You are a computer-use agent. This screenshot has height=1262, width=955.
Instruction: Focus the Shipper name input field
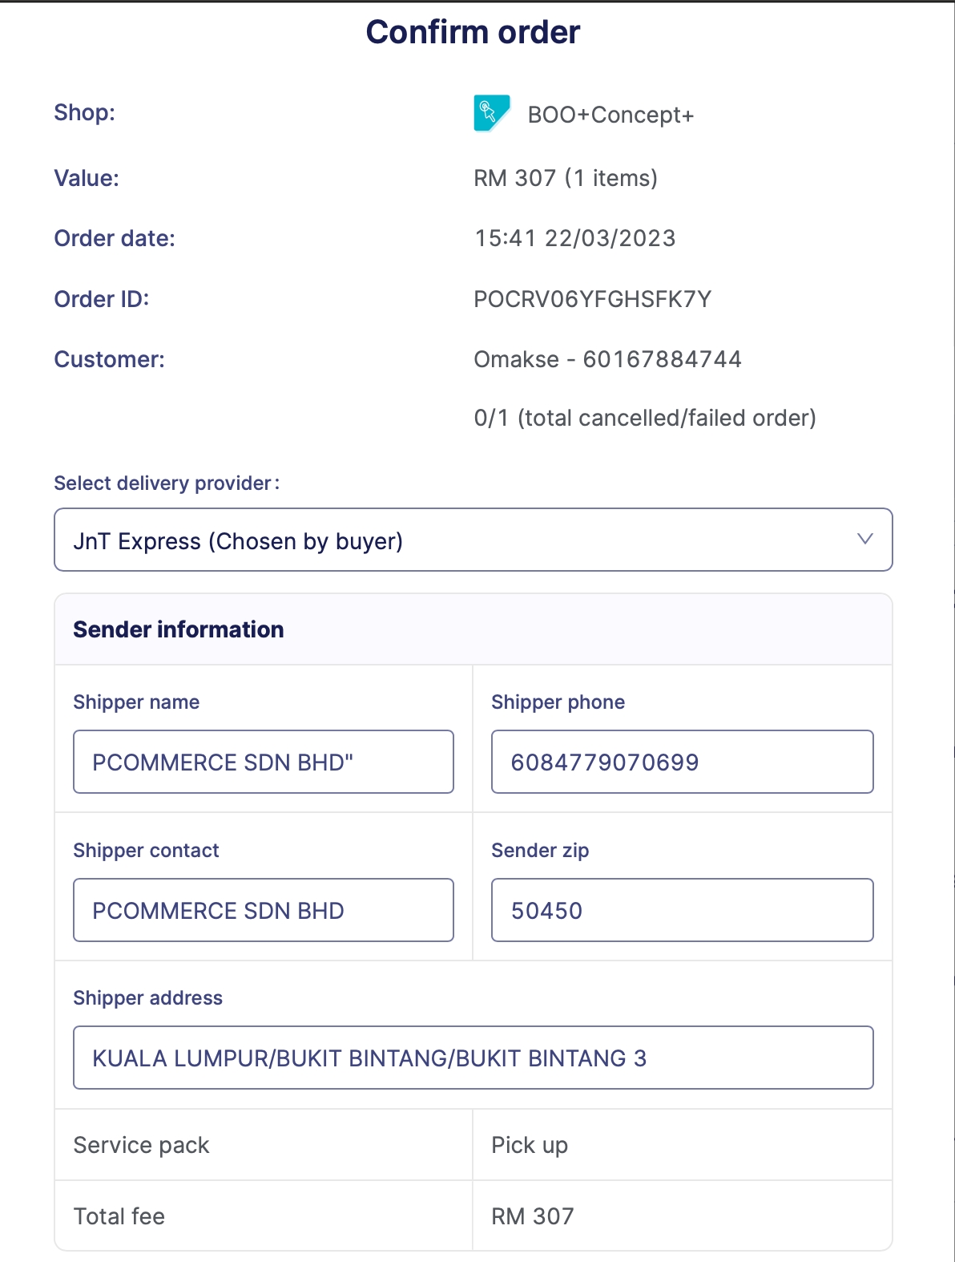[x=263, y=762]
